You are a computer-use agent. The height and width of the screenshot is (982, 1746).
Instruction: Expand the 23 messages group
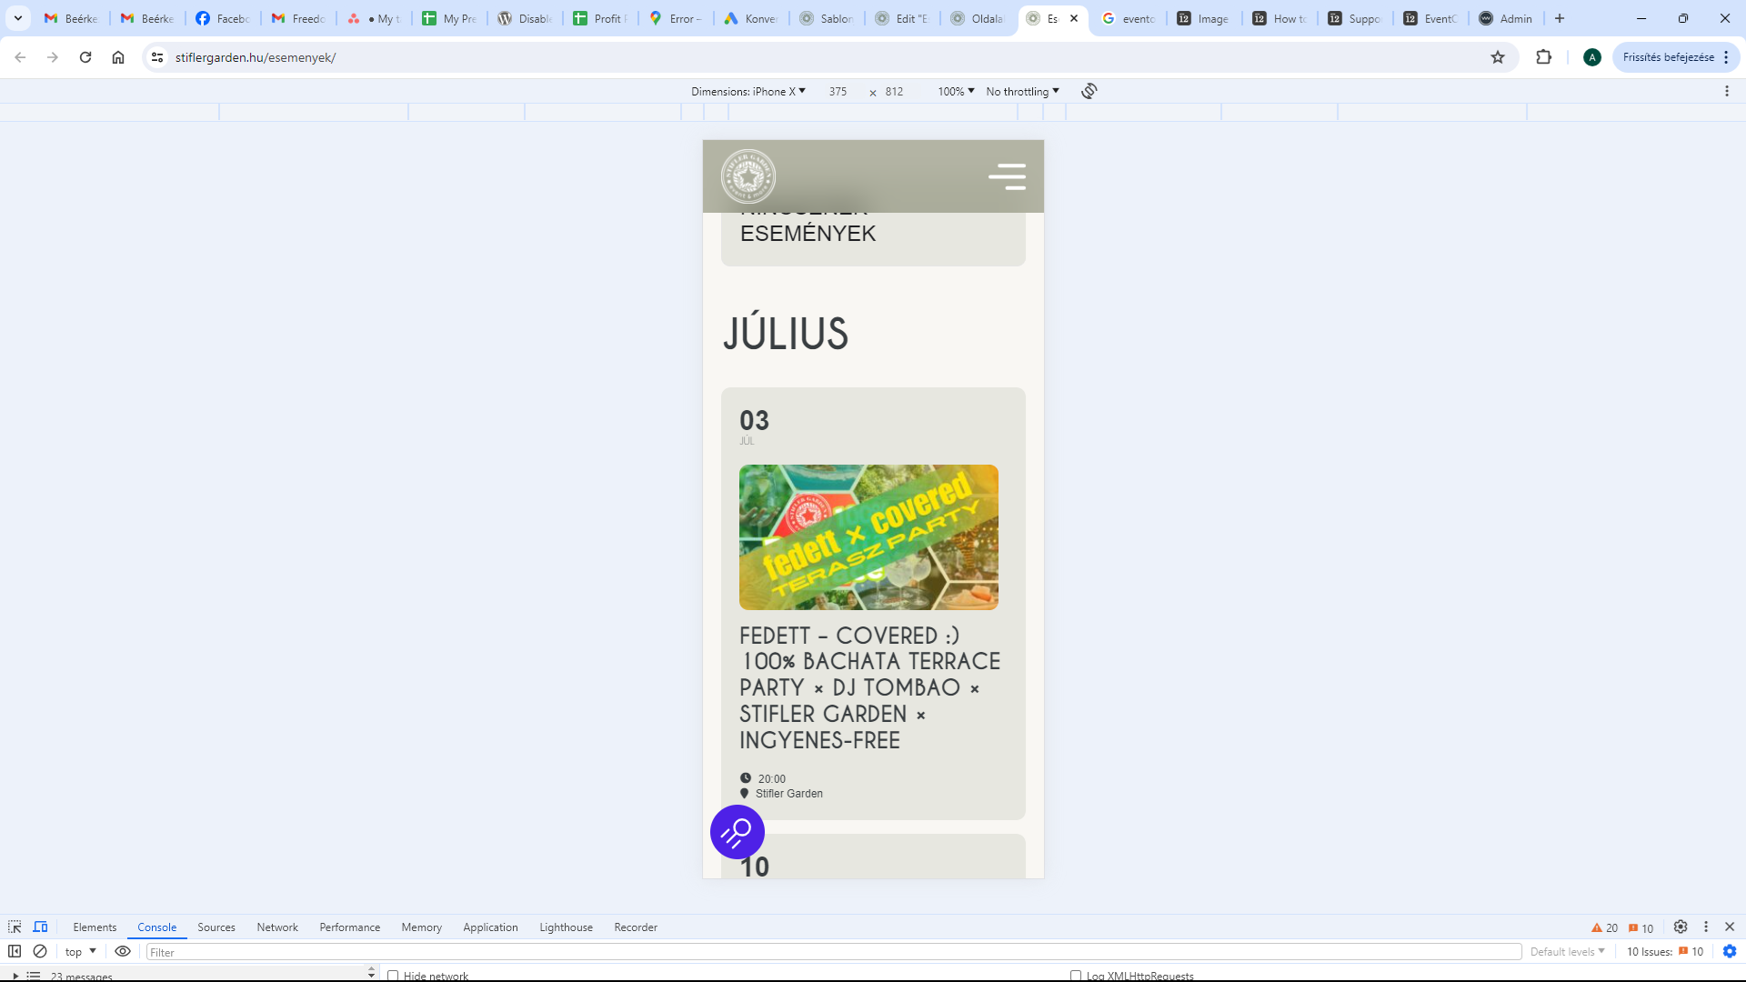(15, 976)
